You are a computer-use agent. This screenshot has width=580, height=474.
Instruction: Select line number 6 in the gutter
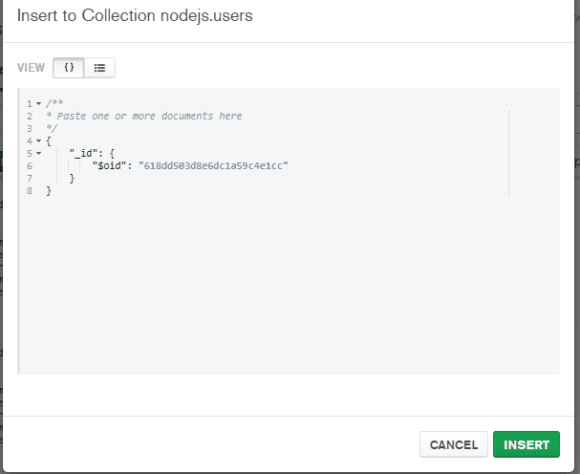pyautogui.click(x=31, y=166)
